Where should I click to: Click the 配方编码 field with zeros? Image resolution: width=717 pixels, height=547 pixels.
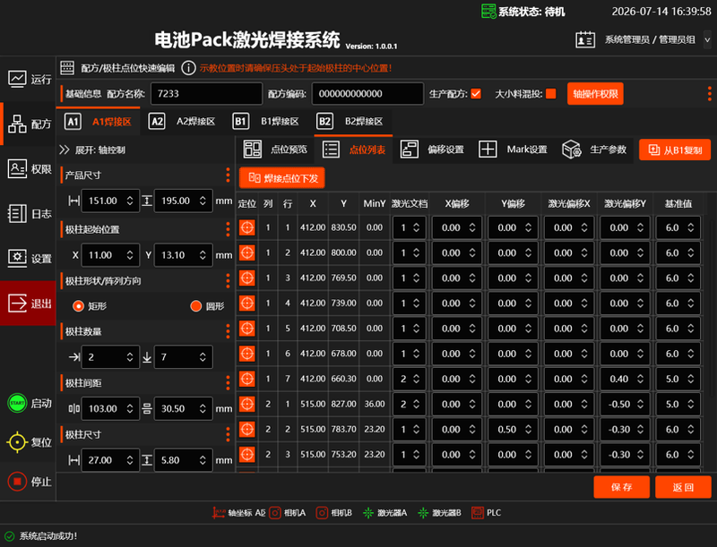[x=367, y=94]
